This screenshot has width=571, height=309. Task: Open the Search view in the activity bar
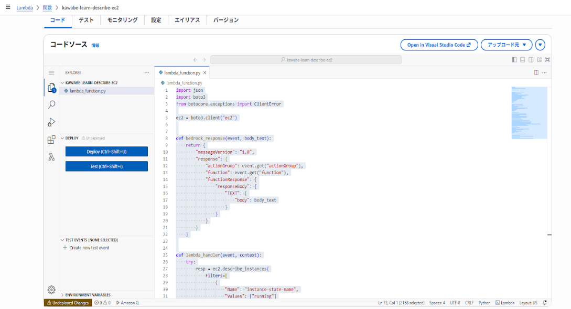(x=51, y=105)
